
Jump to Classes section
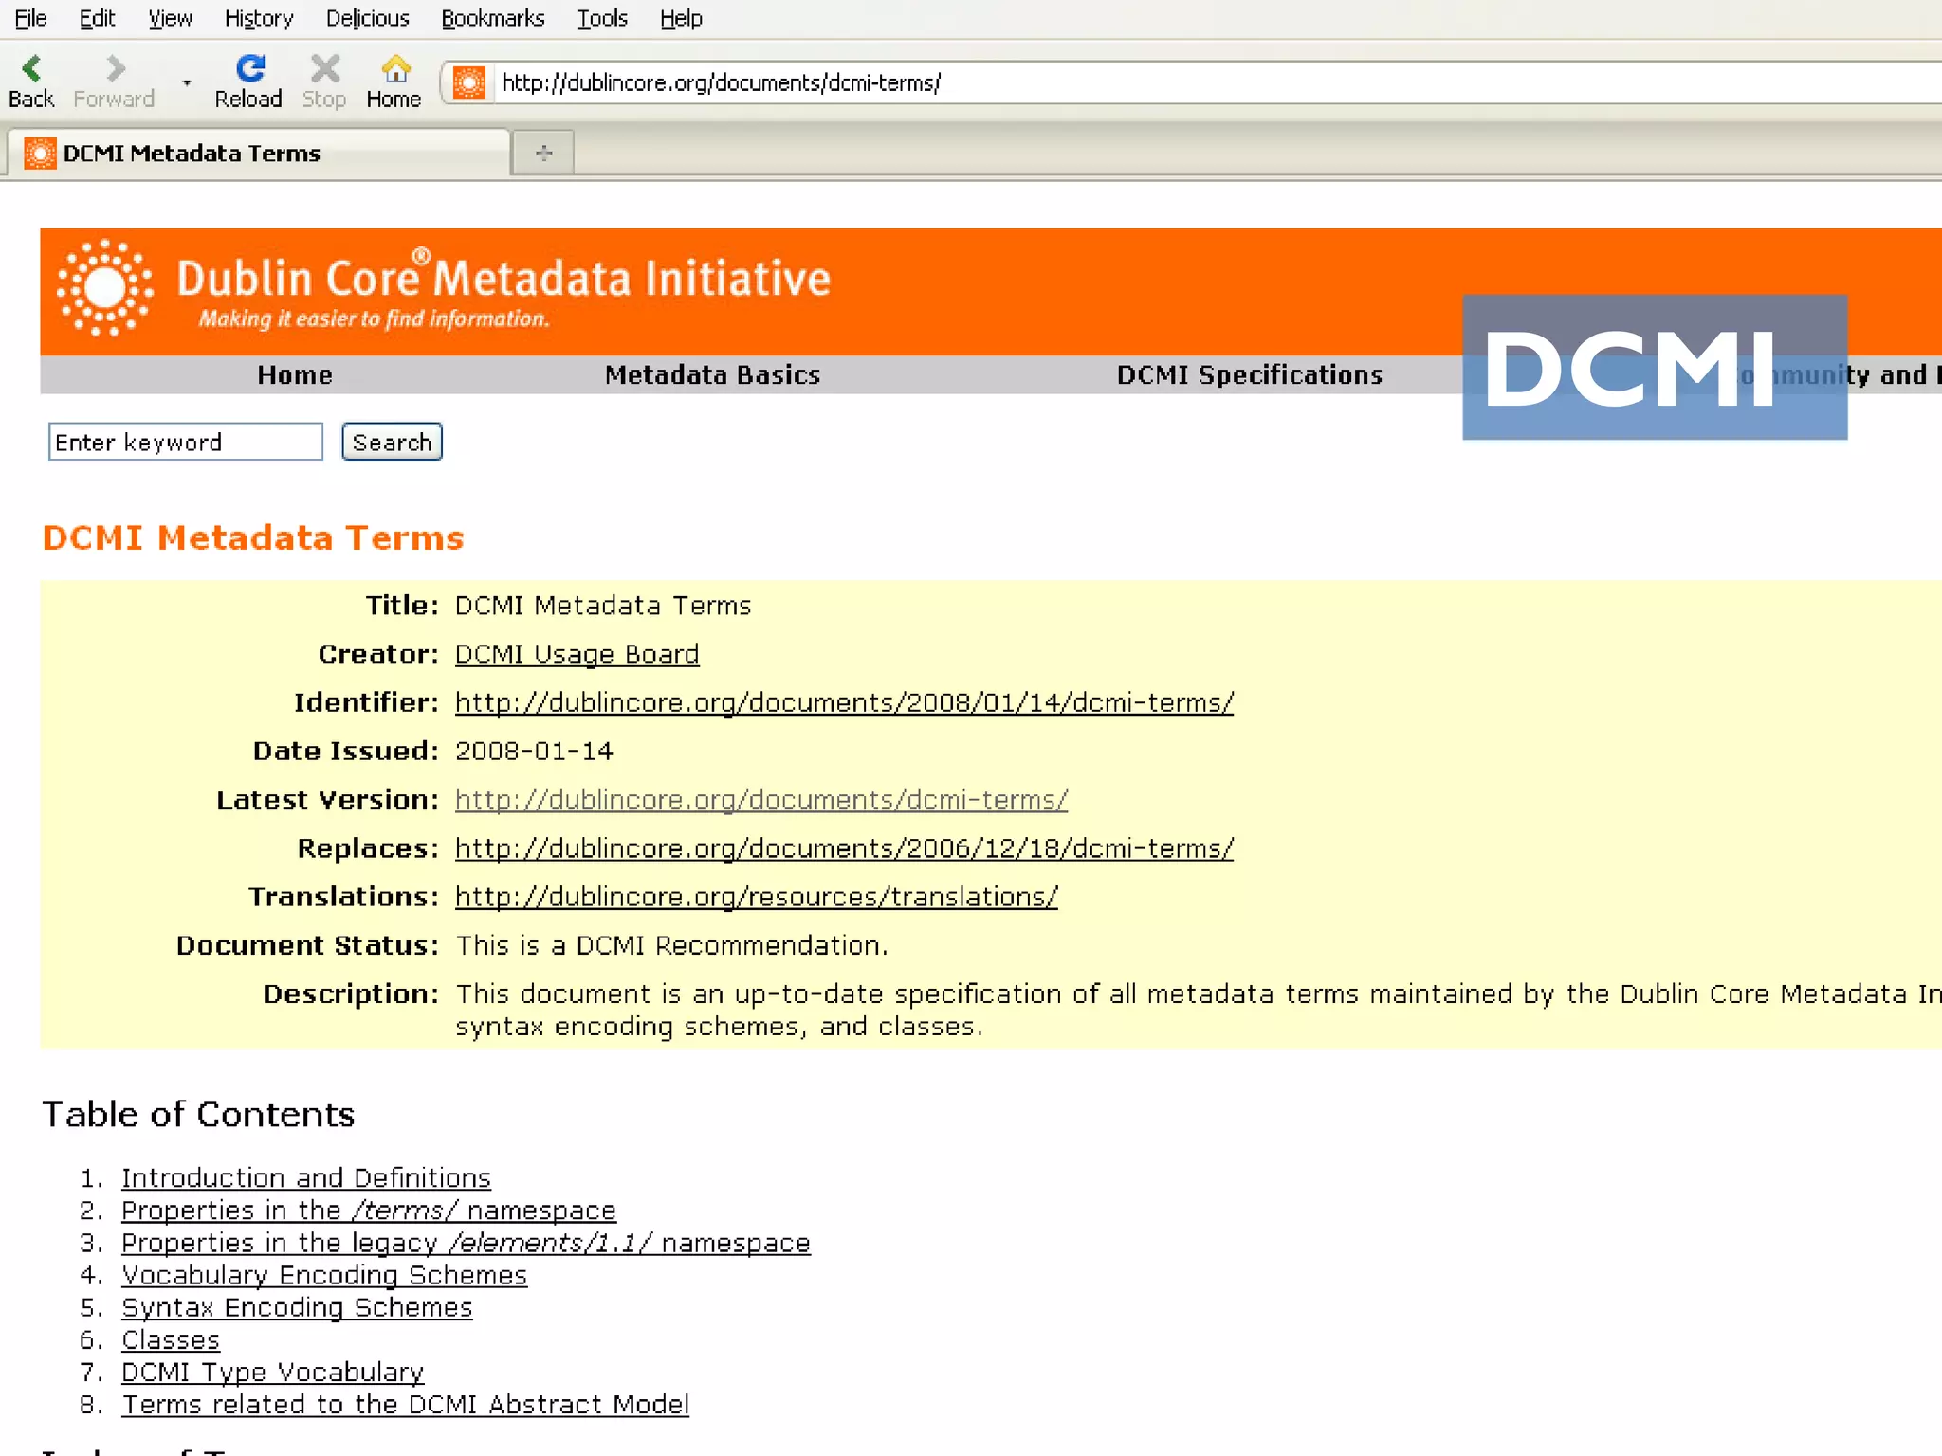[x=171, y=1339]
